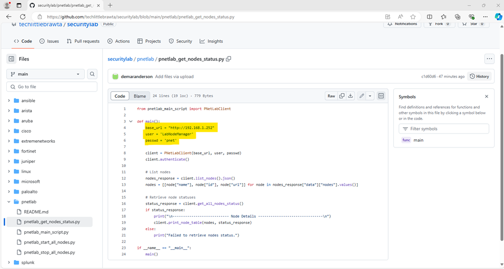Collapse the pnetlab folder
504x269 pixels.
click(x=9, y=202)
